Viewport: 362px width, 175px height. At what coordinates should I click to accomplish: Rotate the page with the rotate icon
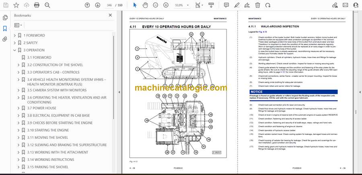click(268, 5)
